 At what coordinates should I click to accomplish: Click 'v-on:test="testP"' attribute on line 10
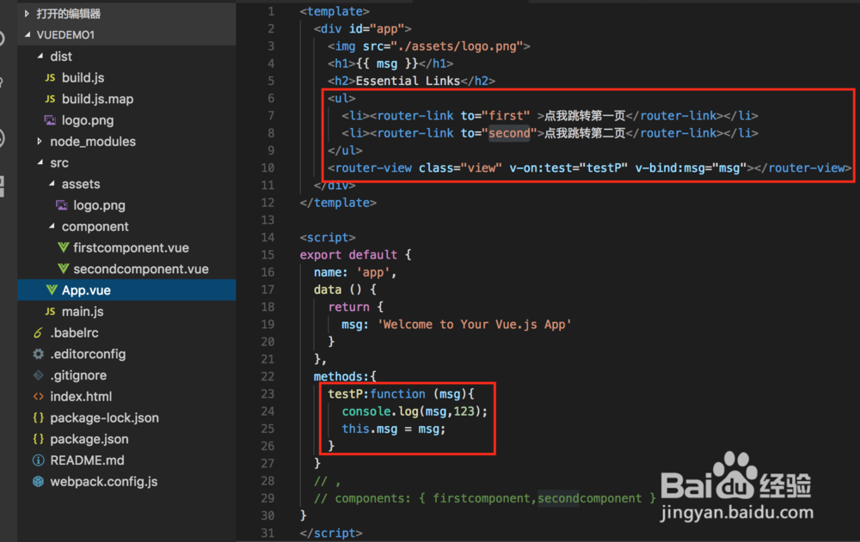[568, 168]
